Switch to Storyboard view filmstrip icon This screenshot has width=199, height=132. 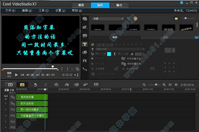point(10,85)
